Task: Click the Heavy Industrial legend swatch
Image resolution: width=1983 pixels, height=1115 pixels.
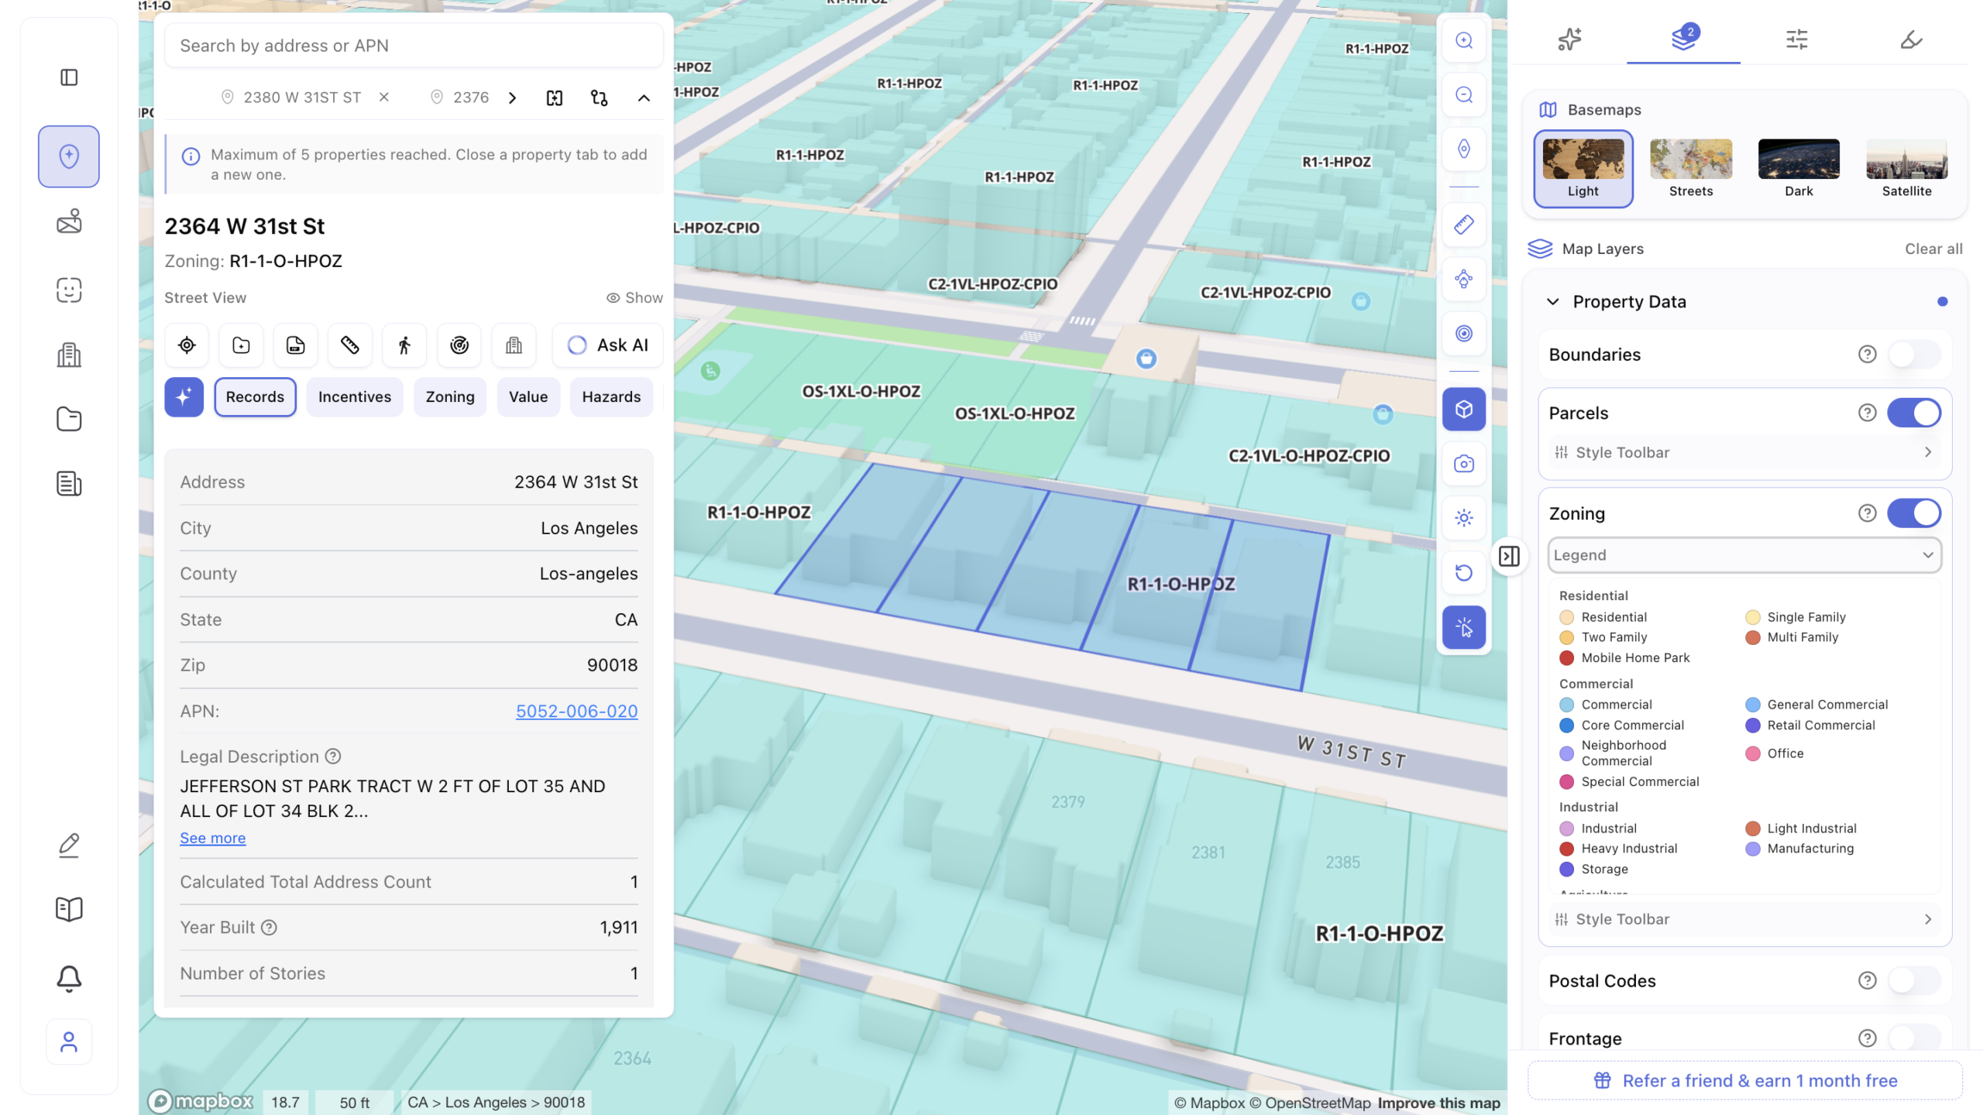Action: point(1566,849)
